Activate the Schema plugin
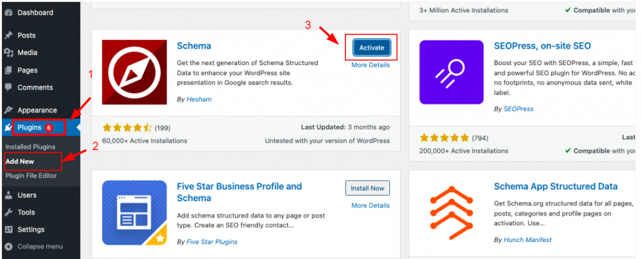Viewport: 641px width, 259px height. (371, 48)
